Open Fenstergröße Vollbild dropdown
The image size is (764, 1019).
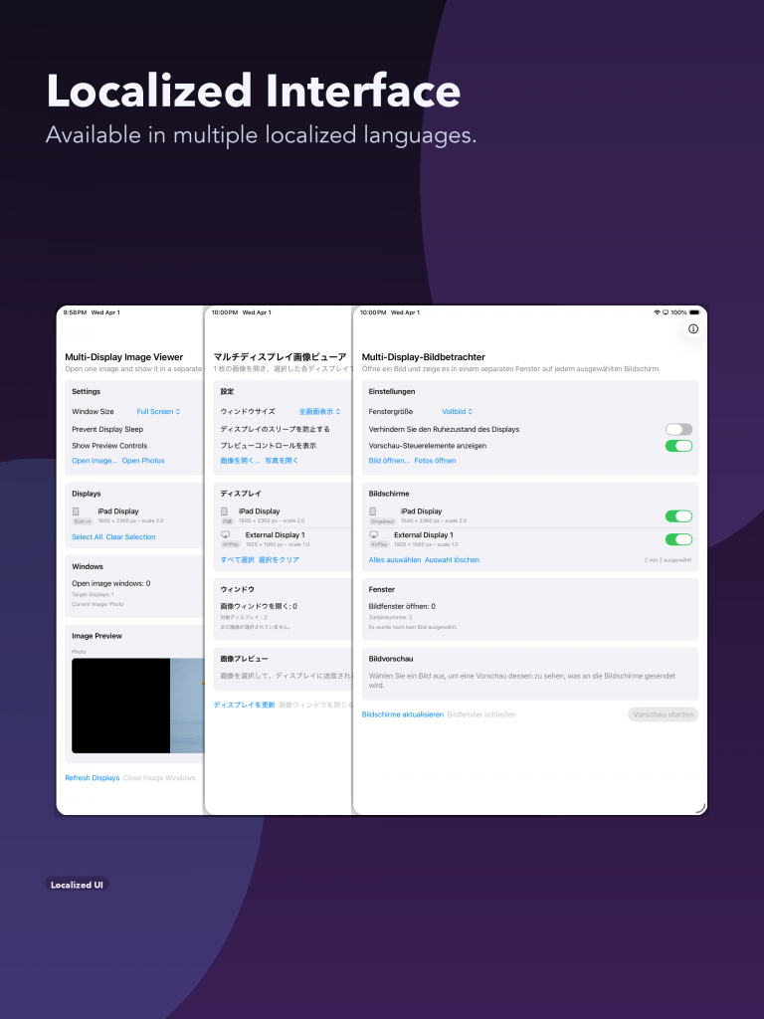458,411
